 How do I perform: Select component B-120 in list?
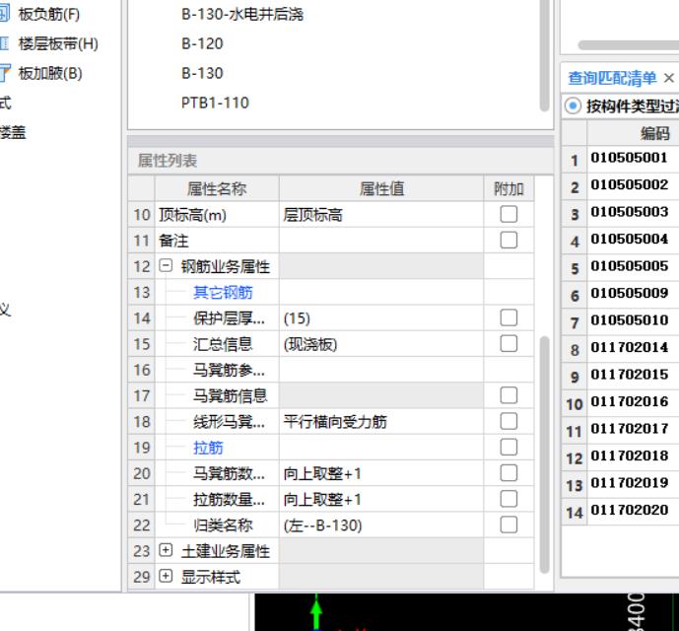click(202, 43)
